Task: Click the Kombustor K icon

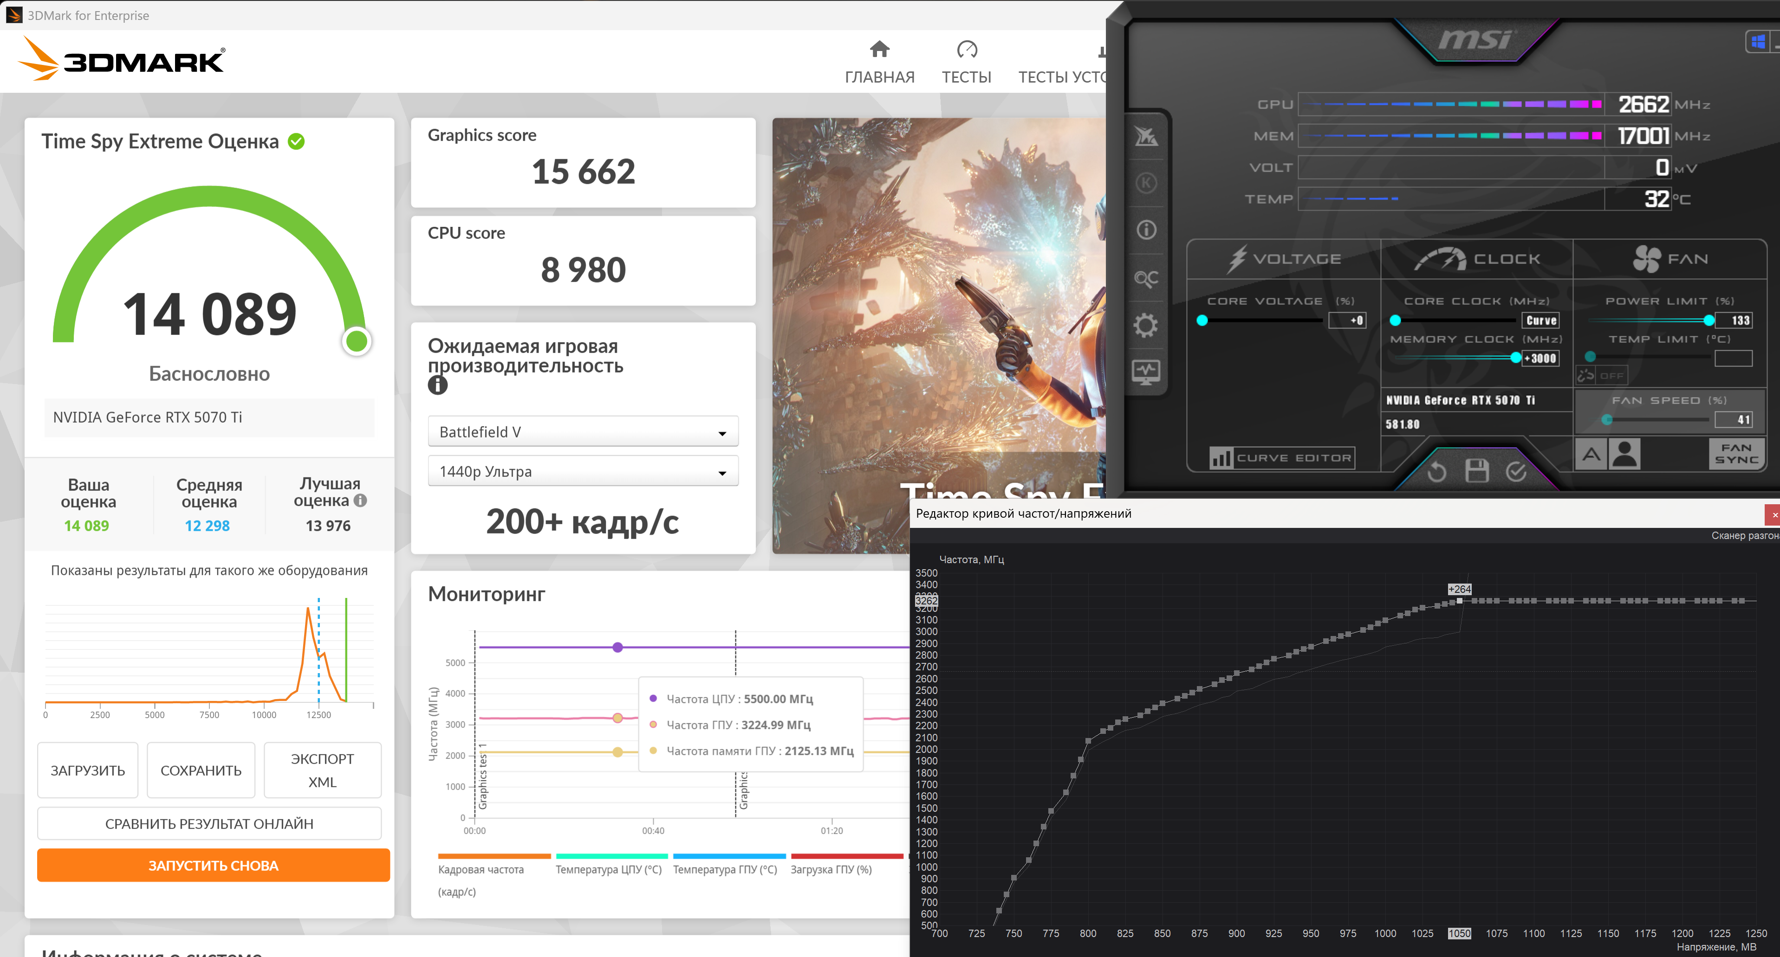Action: point(1146,183)
